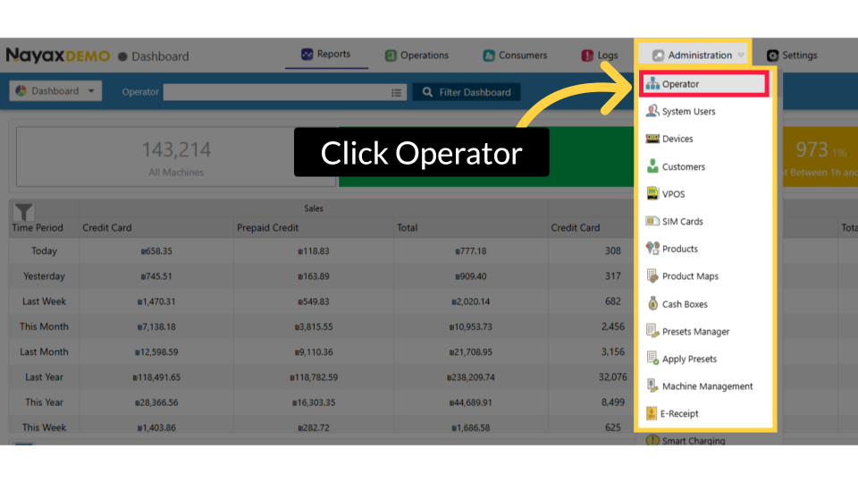Click the Apply Presets icon
858x483 pixels.
652,358
